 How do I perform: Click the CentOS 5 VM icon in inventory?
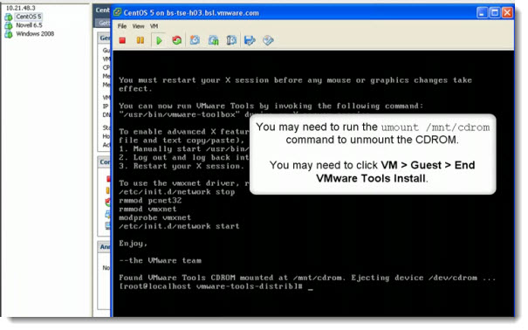tap(9, 17)
